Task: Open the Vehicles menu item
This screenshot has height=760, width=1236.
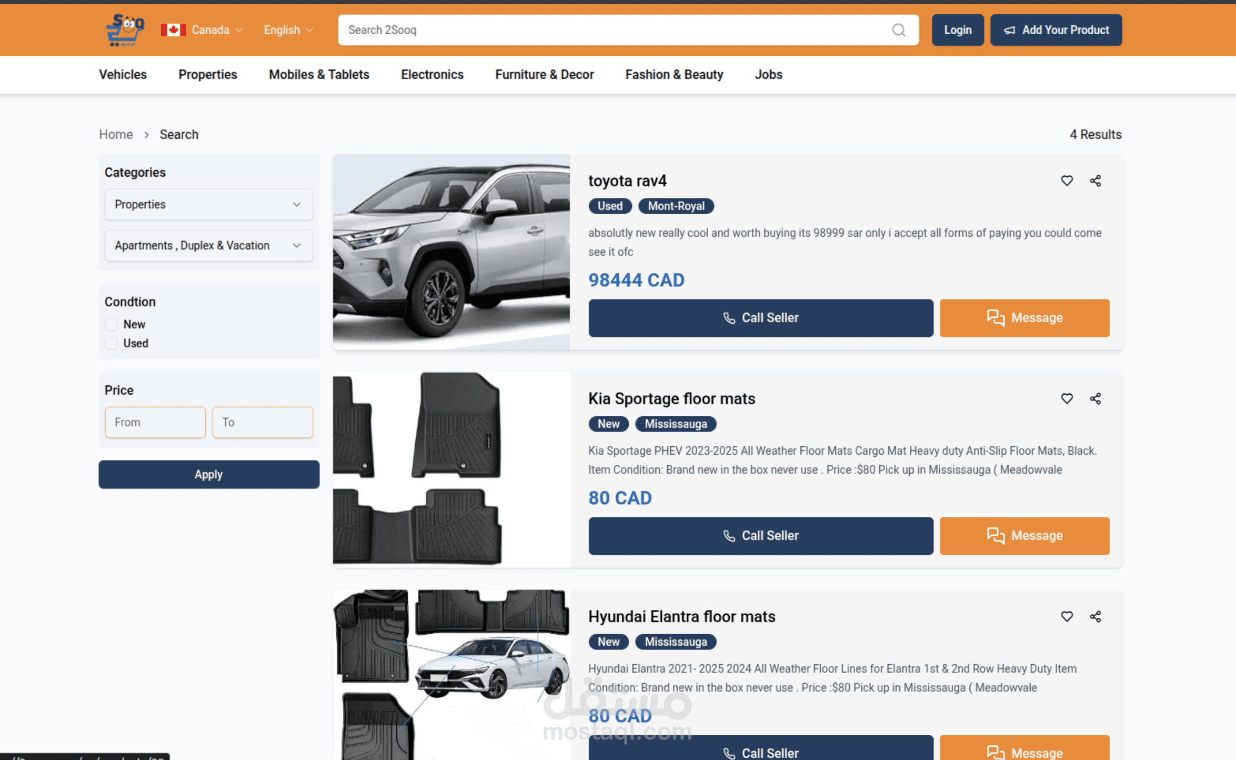Action: coord(123,74)
